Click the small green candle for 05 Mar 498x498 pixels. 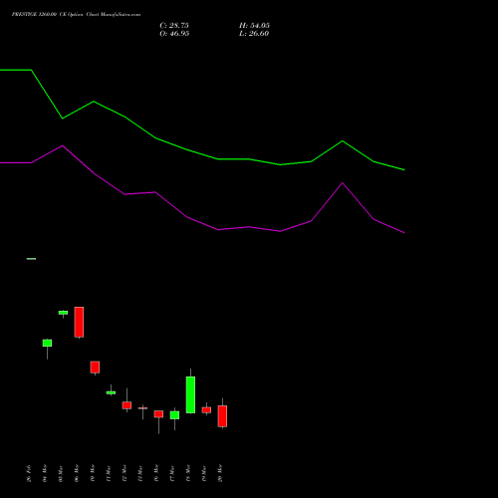(x=63, y=313)
